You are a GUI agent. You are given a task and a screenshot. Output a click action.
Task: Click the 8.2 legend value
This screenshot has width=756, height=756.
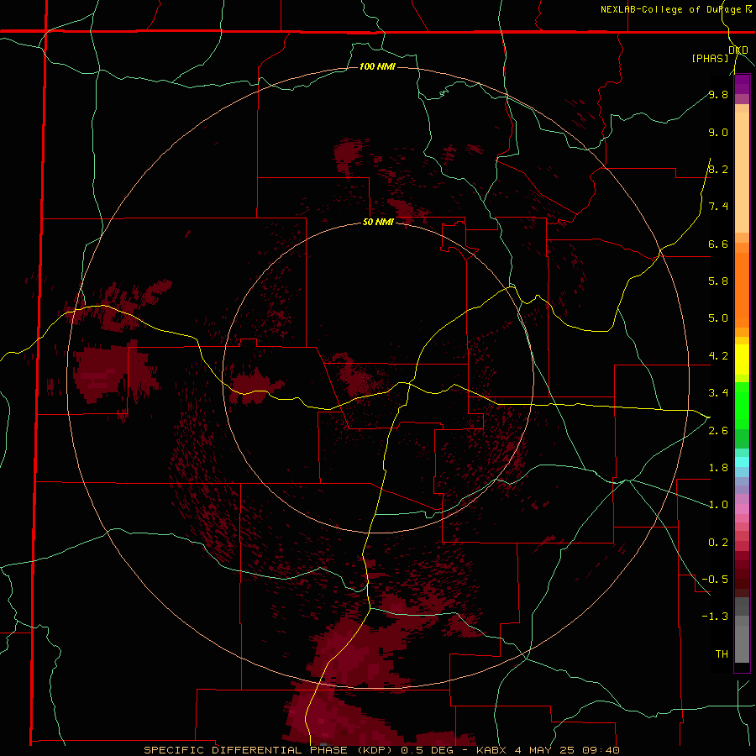coord(718,169)
